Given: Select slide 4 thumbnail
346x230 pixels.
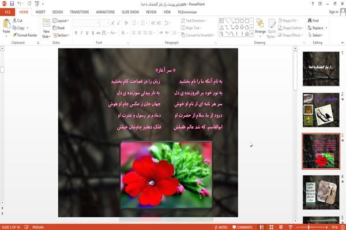Looking at the screenshot, I should [321, 193].
